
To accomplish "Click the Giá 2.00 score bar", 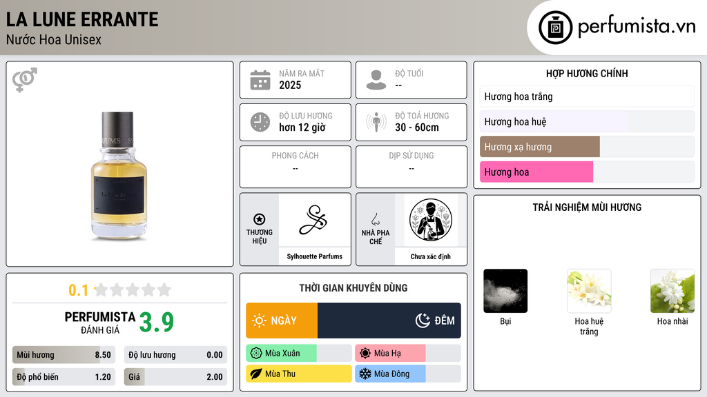I will (175, 377).
